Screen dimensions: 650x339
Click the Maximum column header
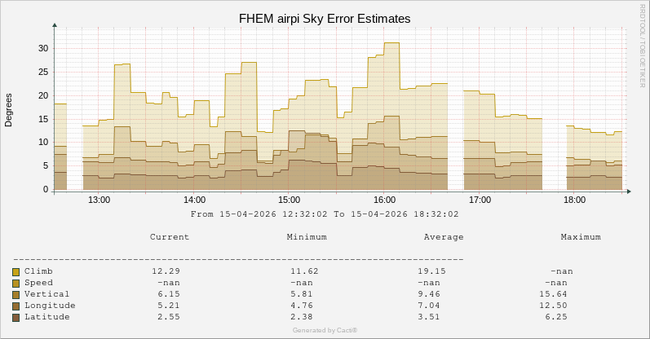581,236
